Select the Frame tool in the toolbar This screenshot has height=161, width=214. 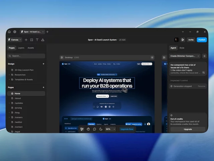click(31, 40)
